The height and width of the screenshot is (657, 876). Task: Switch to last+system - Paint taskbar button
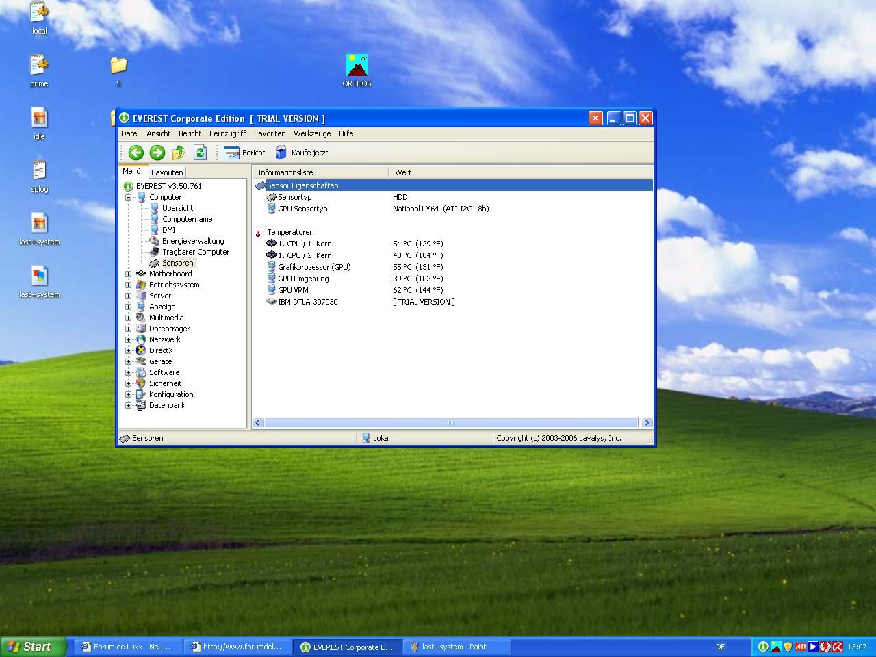(x=457, y=647)
